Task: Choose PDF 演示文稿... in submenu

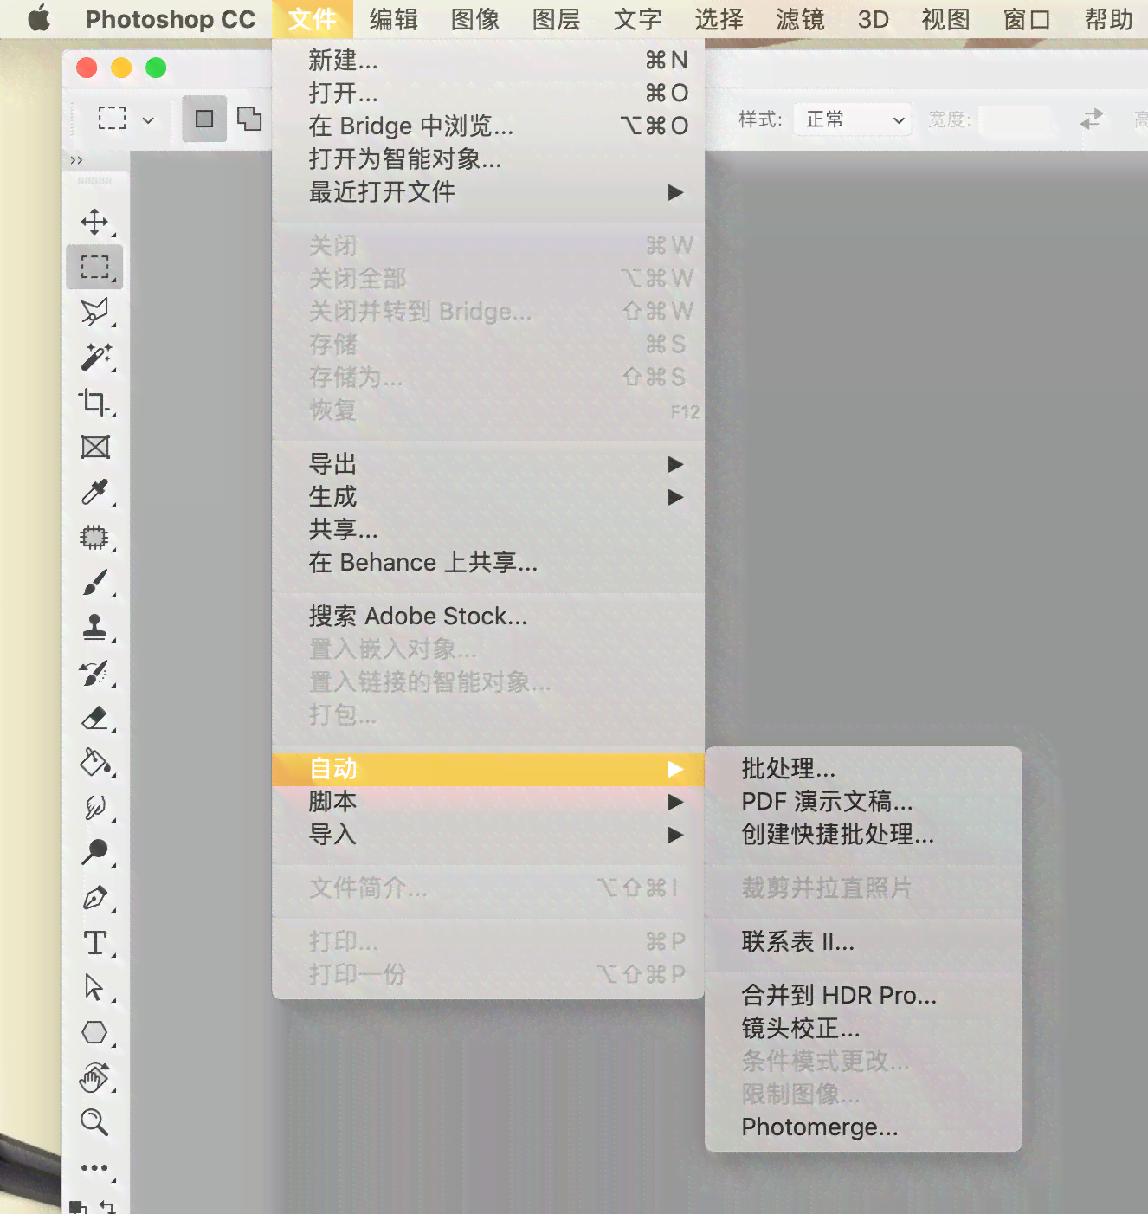Action: point(863,802)
